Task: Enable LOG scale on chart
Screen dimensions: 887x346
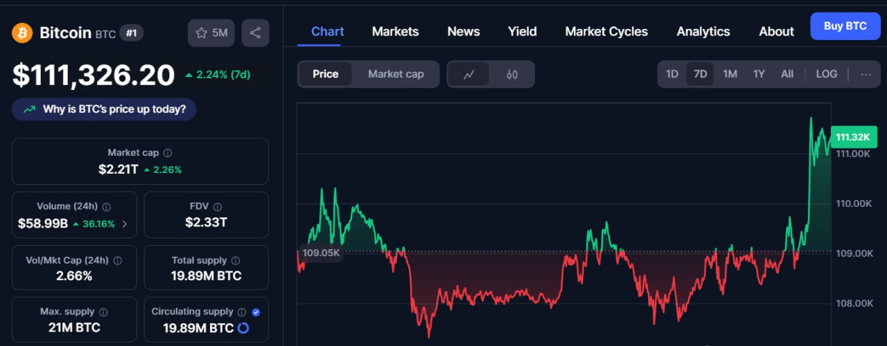Action: pyautogui.click(x=827, y=74)
